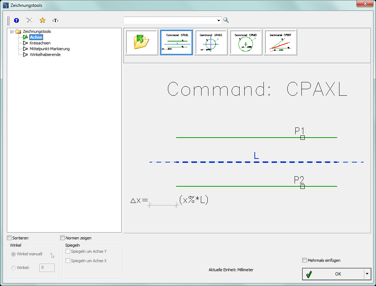Screen dimensions: 376x286
Task: Select the CPMID midpoint marking thumbnail
Action: [246, 43]
